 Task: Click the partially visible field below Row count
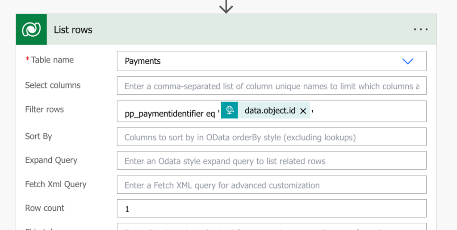click(x=272, y=227)
